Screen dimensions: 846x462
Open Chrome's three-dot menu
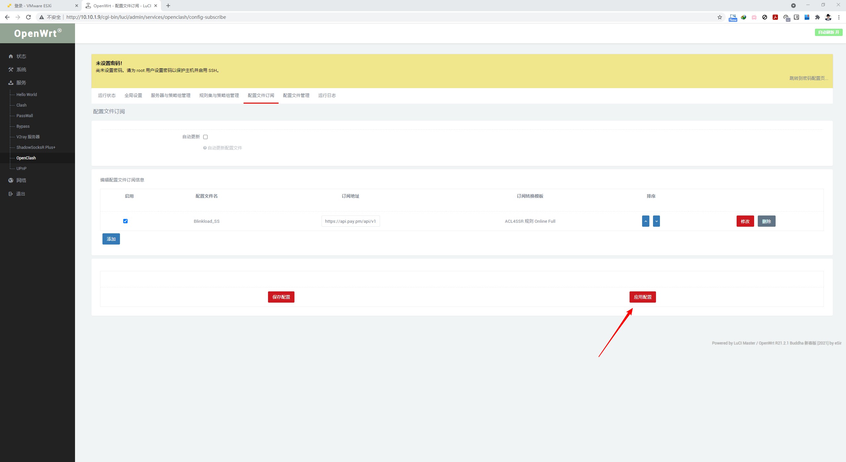click(x=838, y=17)
